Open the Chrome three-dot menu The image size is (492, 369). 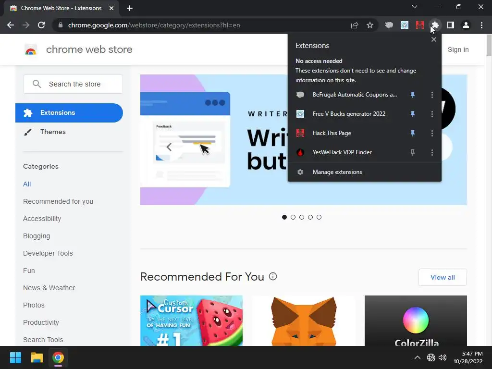[x=481, y=25]
